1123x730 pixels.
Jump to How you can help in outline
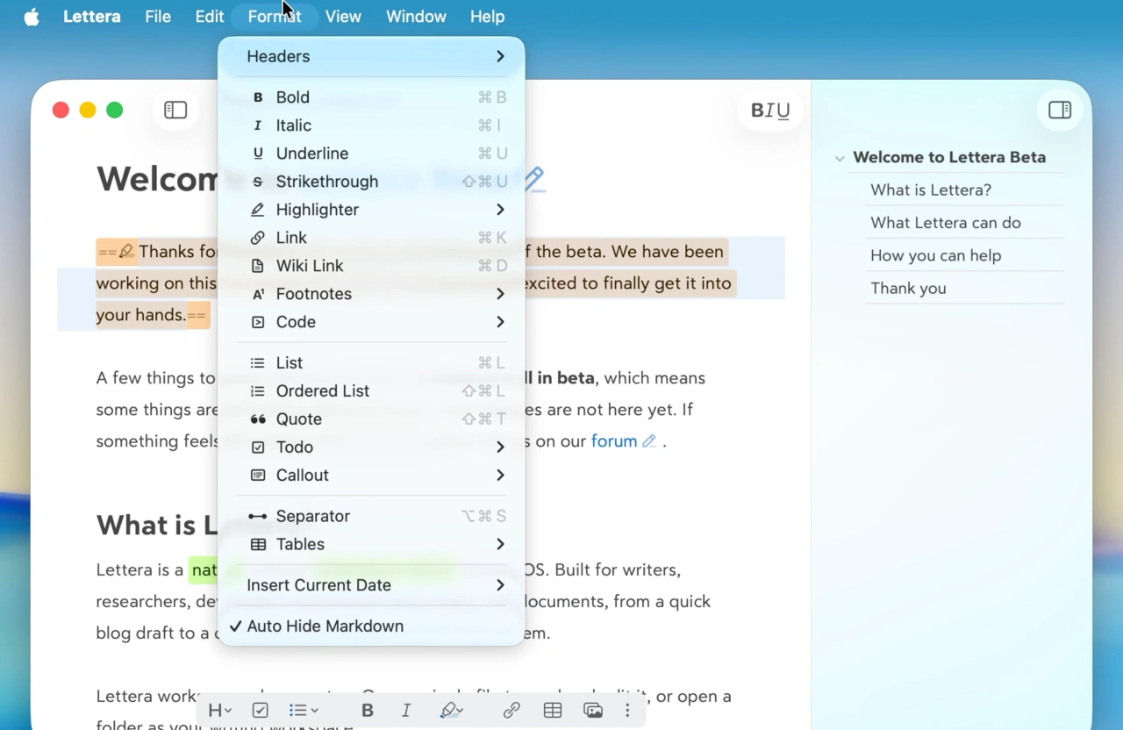pos(936,255)
